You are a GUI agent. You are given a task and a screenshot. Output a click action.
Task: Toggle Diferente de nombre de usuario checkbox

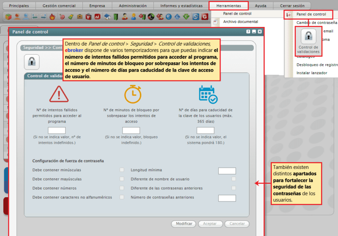pos(234,179)
